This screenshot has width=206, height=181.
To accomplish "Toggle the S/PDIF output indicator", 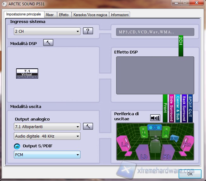I will tap(17, 146).
